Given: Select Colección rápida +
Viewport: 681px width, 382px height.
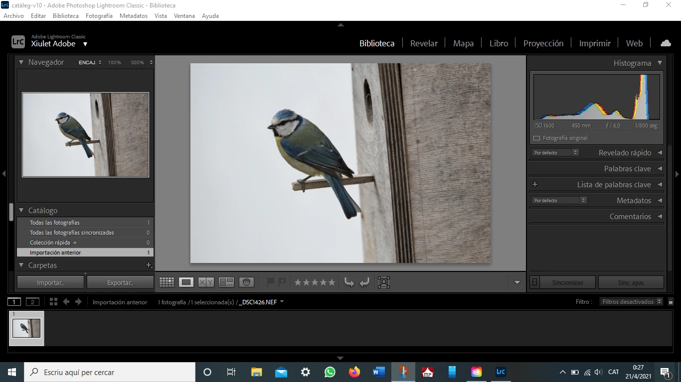Looking at the screenshot, I should coord(85,243).
